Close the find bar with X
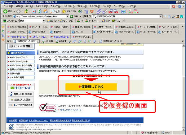The height and width of the screenshot is (135, 186). [x=183, y=41]
